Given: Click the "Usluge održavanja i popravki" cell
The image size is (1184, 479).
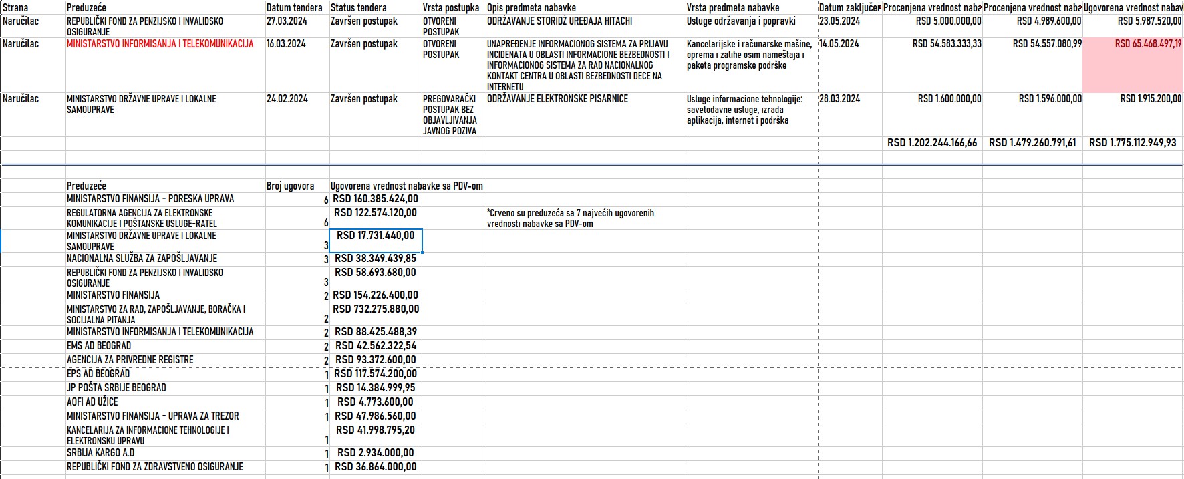Looking at the screenshot, I should click(x=741, y=21).
